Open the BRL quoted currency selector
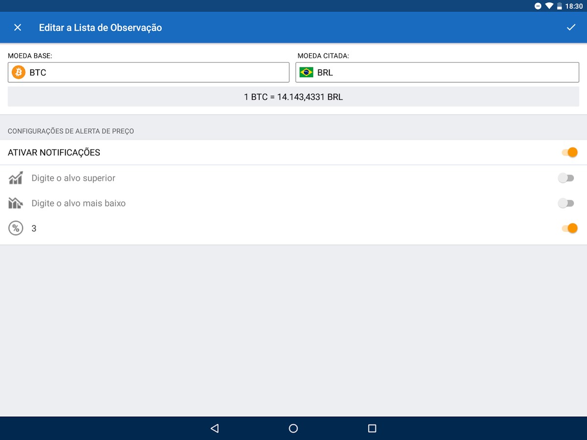This screenshot has width=587, height=440. point(437,72)
